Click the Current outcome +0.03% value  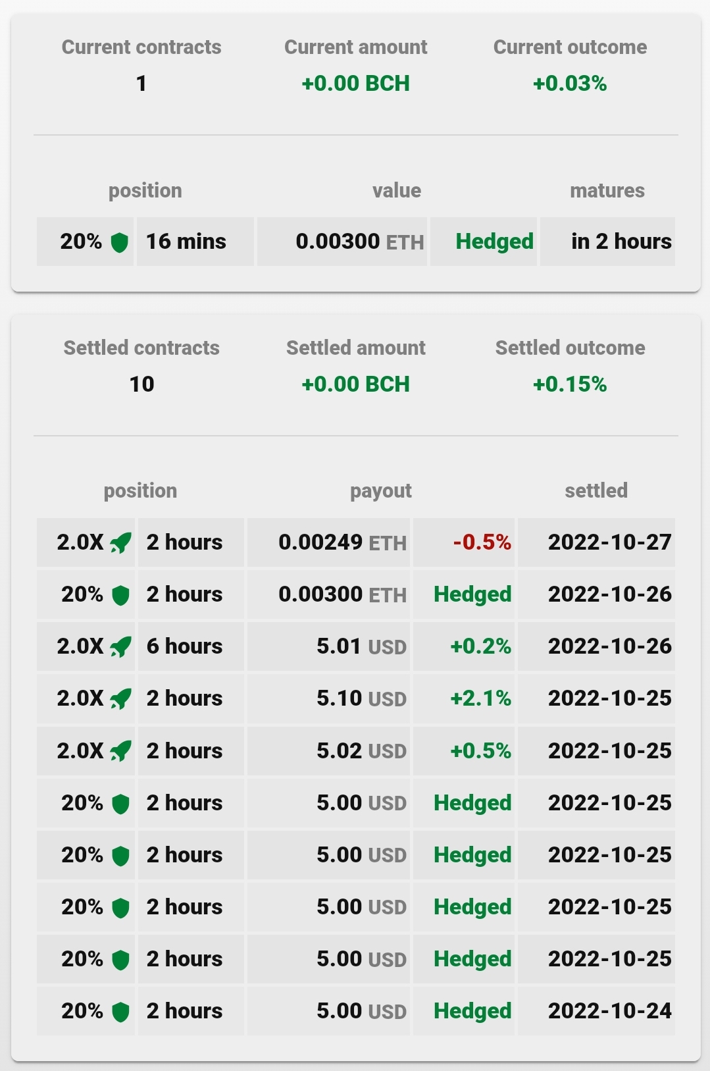pos(570,84)
